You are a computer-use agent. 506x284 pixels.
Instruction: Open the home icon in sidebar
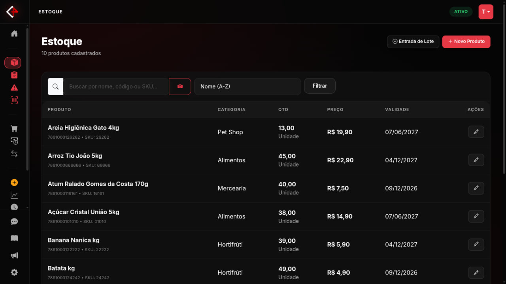coord(14,34)
